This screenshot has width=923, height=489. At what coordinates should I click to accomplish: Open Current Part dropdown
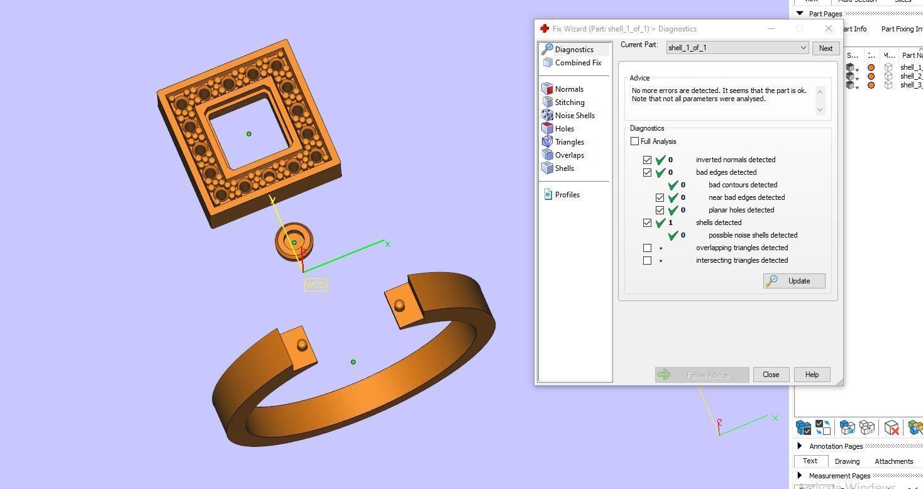pos(737,48)
